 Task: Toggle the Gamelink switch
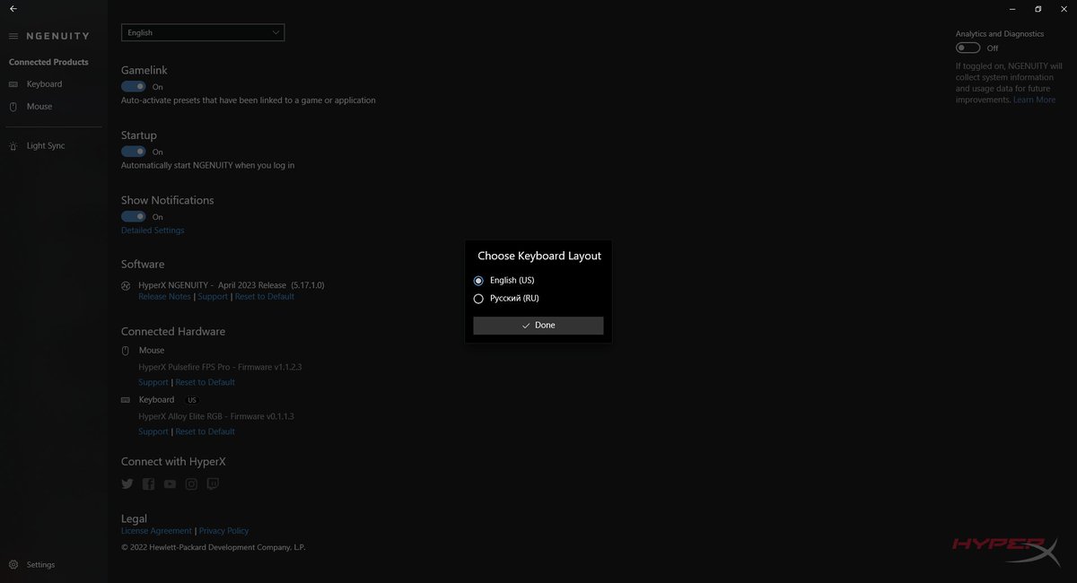[134, 87]
